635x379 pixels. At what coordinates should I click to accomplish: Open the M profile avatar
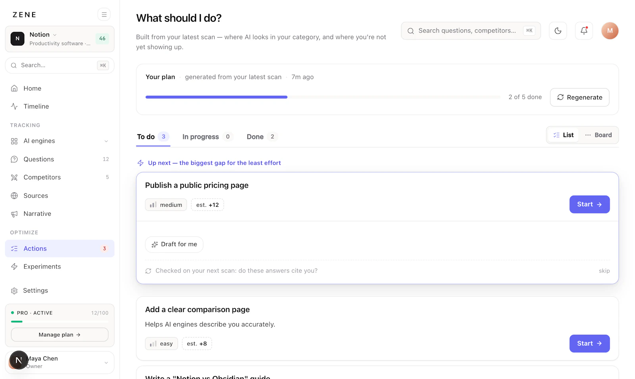610,30
